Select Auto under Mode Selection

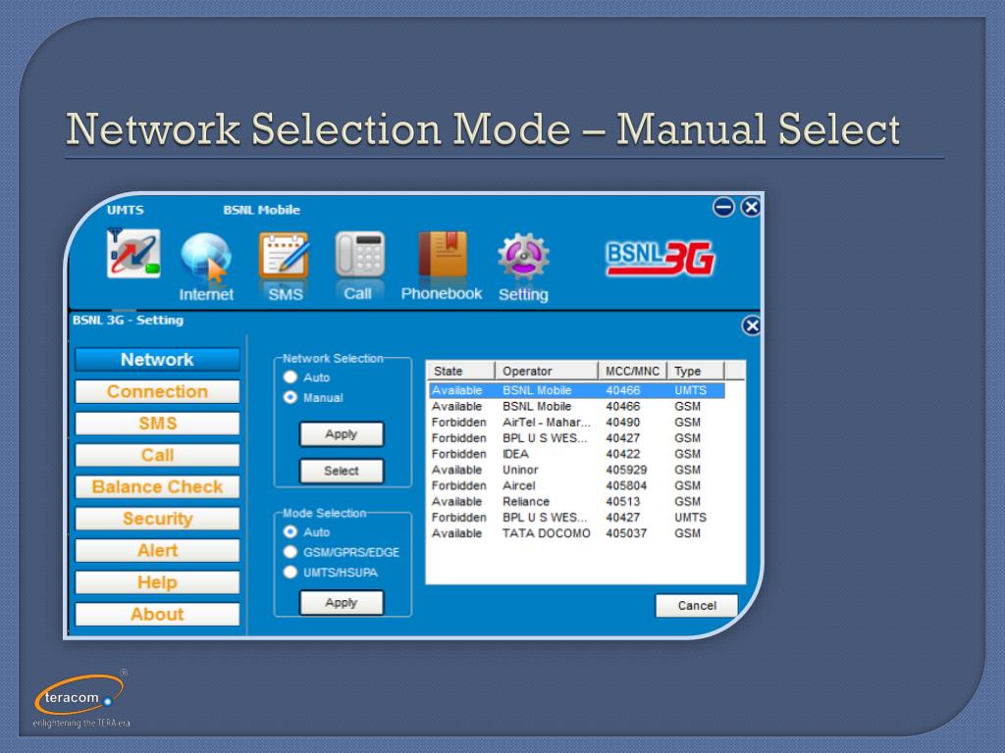[x=291, y=532]
